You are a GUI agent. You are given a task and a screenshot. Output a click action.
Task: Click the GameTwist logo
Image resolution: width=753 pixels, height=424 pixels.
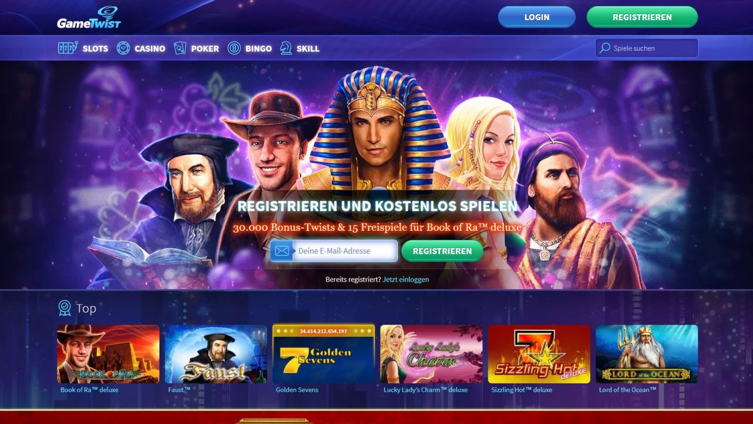pyautogui.click(x=89, y=17)
